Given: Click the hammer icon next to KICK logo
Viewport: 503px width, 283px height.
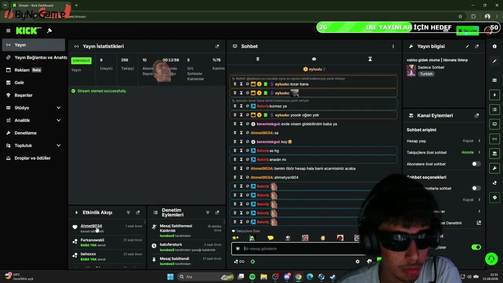Looking at the screenshot, I should [50, 31].
